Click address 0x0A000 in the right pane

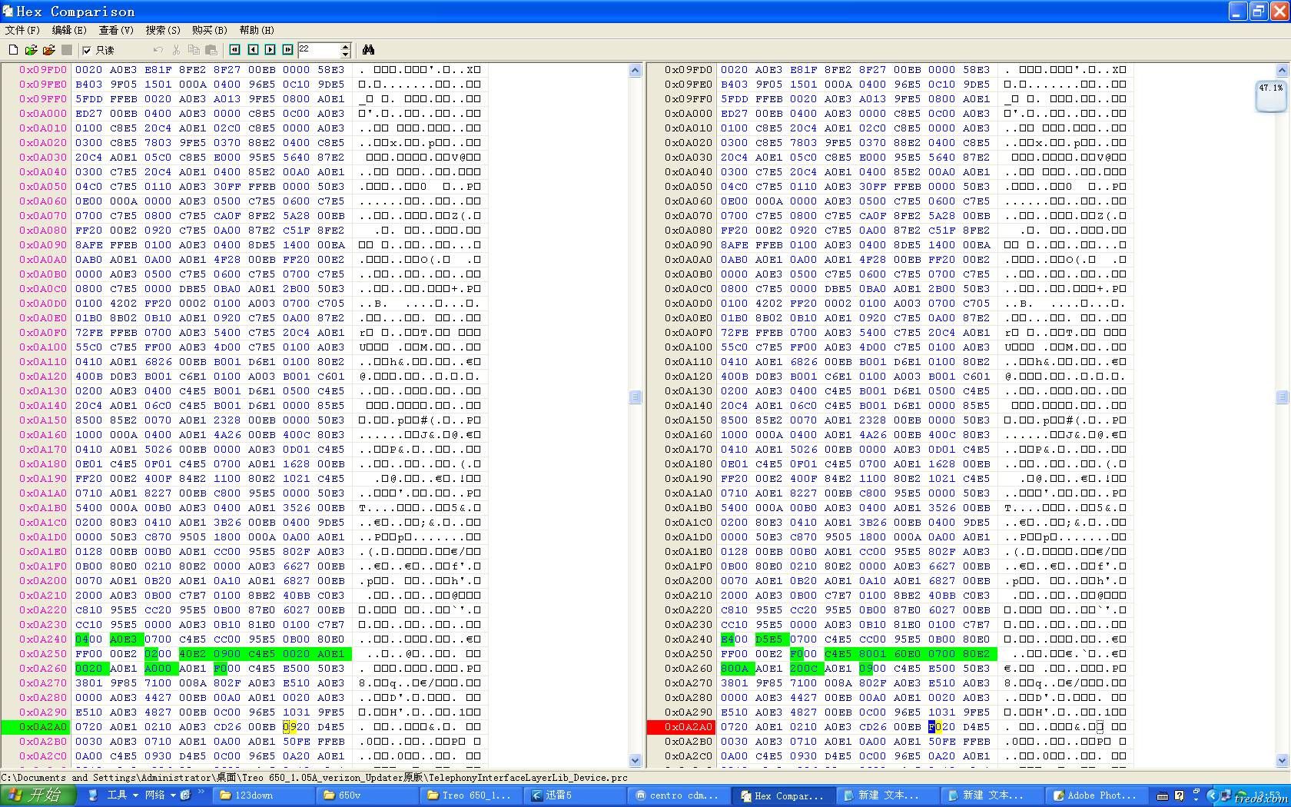coord(689,114)
